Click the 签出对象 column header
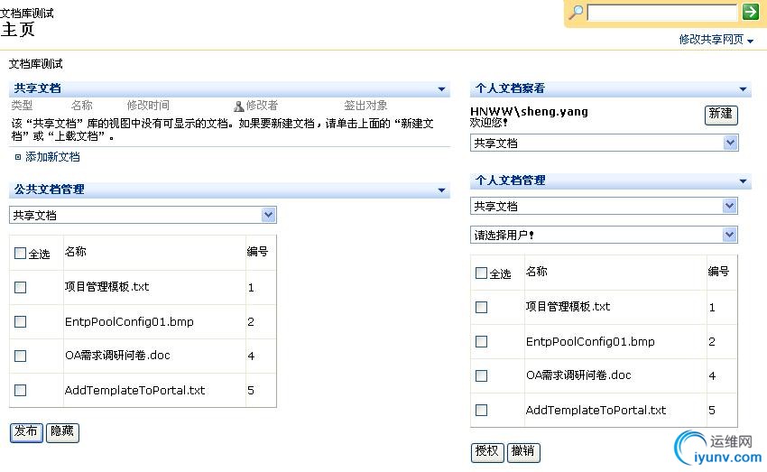The image size is (767, 472). (x=365, y=106)
